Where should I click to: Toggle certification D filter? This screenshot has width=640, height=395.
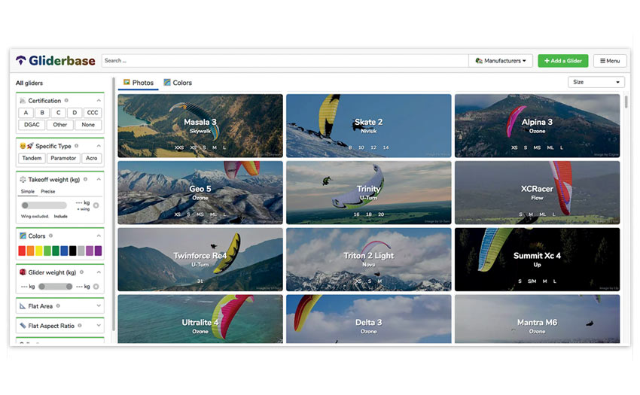coord(75,113)
